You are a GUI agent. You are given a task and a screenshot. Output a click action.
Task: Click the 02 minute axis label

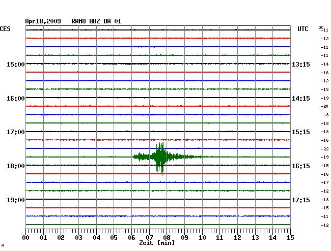tap(61, 238)
